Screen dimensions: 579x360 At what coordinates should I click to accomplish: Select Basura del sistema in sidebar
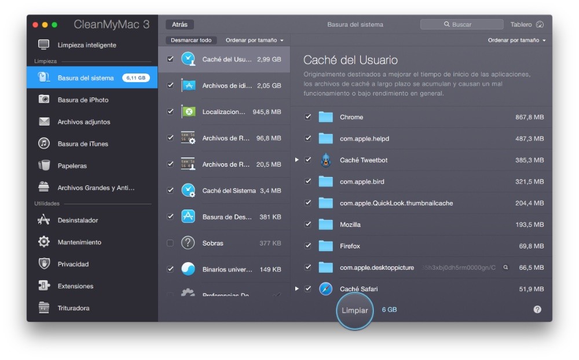[92, 78]
